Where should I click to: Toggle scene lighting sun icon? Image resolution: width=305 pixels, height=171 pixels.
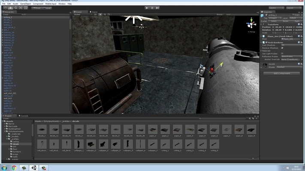[x=100, y=15]
